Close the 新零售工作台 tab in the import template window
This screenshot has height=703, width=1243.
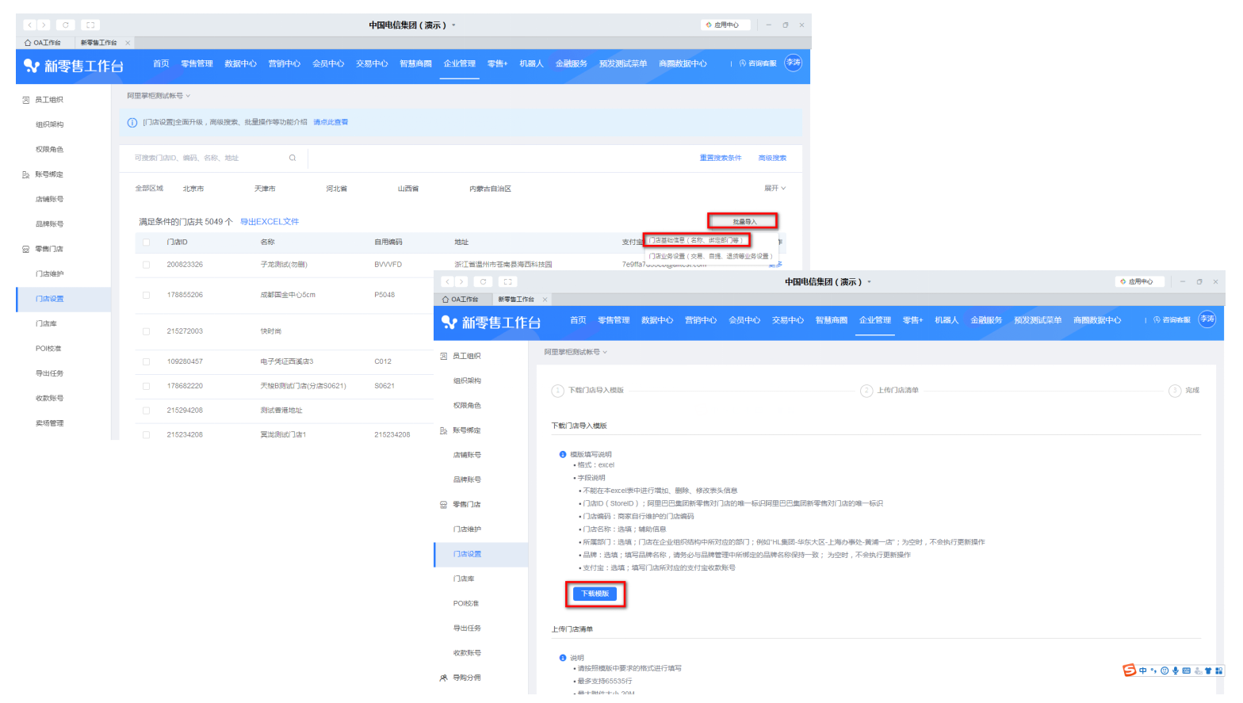[x=545, y=300]
